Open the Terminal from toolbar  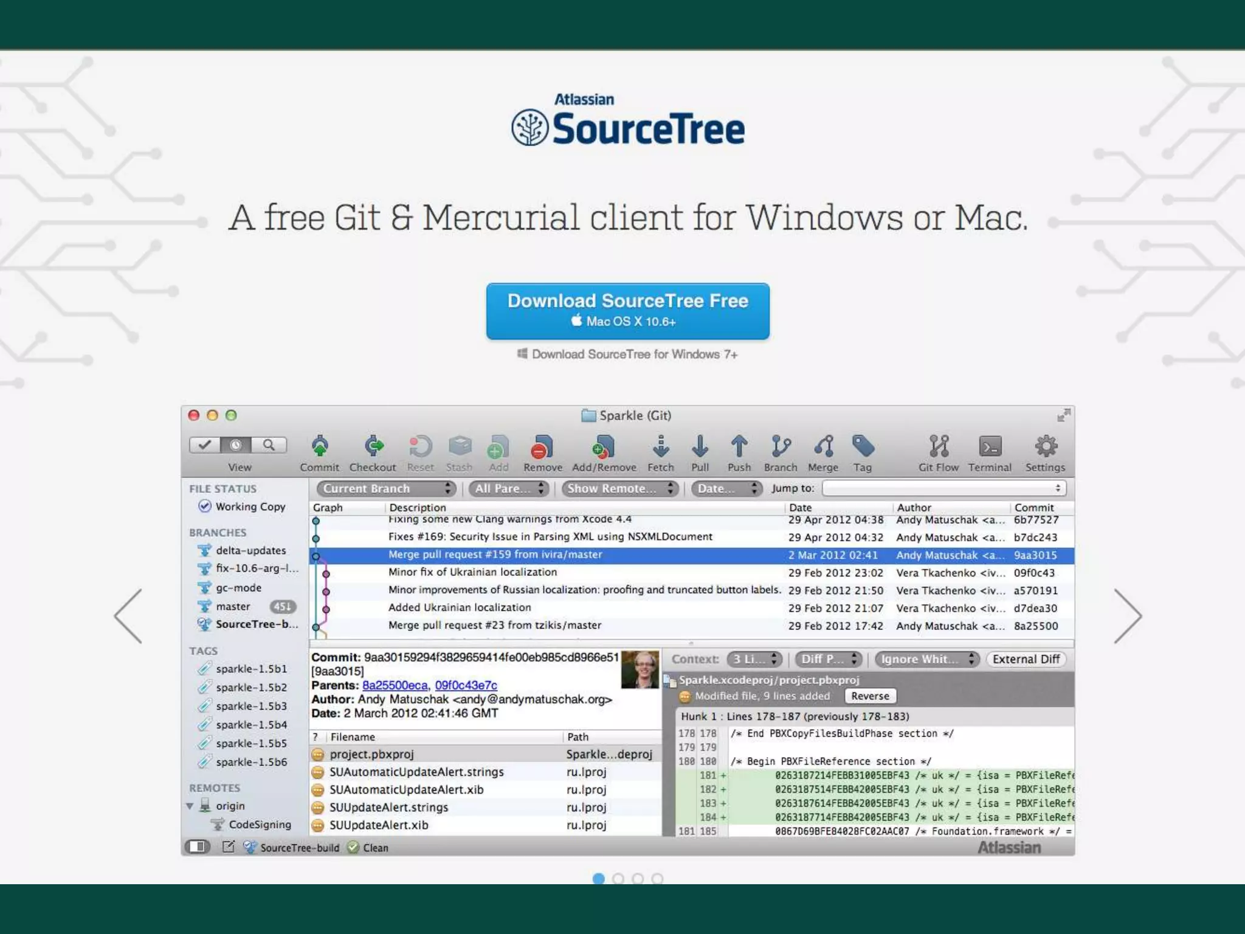[990, 447]
